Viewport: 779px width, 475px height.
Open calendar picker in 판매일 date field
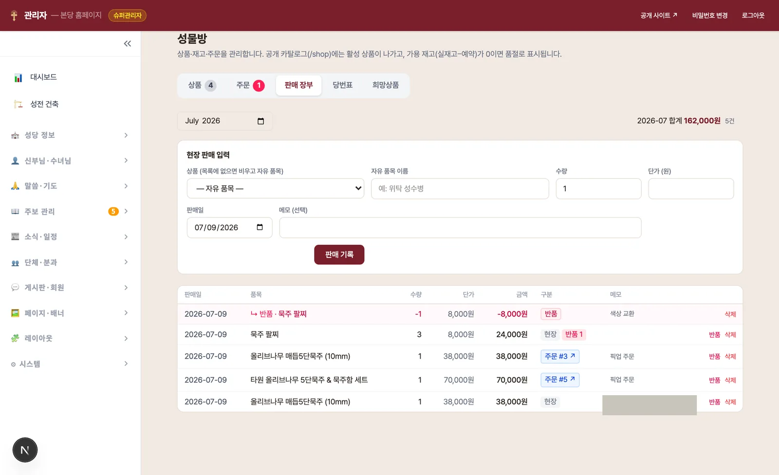pyautogui.click(x=260, y=227)
